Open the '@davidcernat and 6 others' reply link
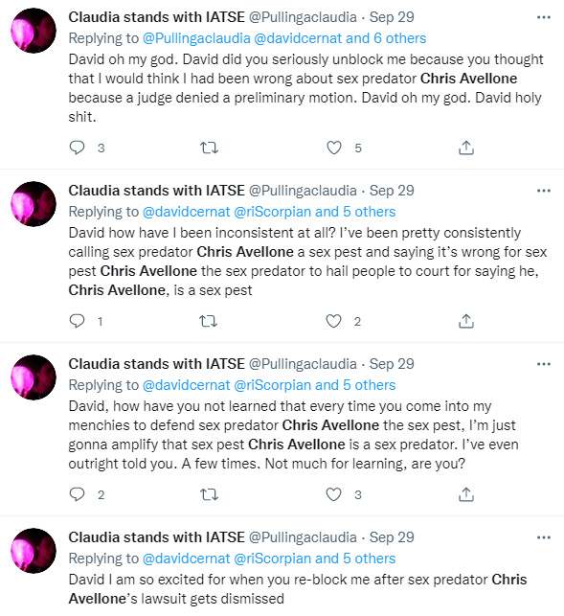 click(x=340, y=38)
